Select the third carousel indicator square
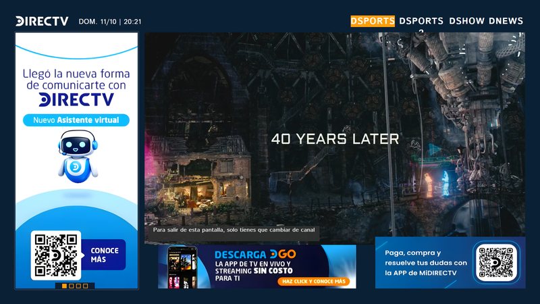 78,286
